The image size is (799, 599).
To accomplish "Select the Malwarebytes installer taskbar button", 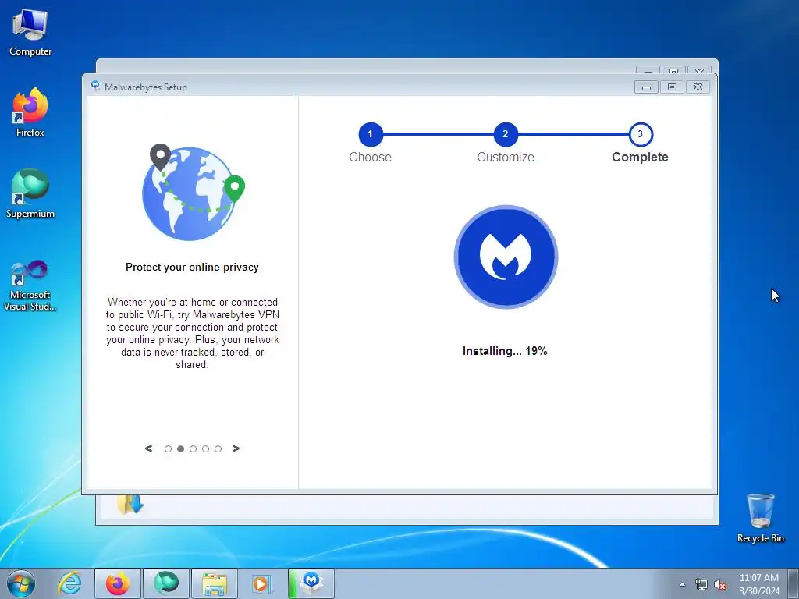I will [311, 583].
